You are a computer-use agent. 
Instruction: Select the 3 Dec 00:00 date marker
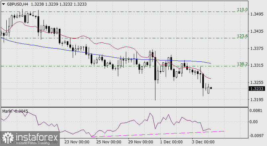coord(203,142)
